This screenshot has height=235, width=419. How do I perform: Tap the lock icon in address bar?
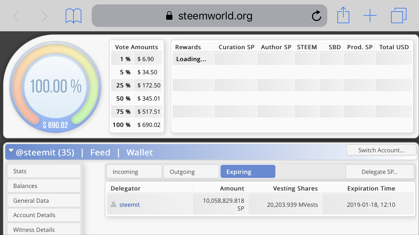pyautogui.click(x=170, y=16)
